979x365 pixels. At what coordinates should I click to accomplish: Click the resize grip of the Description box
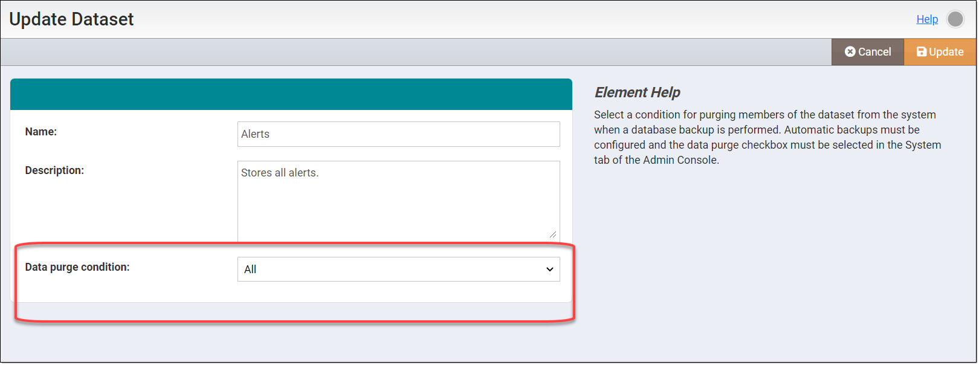tap(554, 234)
